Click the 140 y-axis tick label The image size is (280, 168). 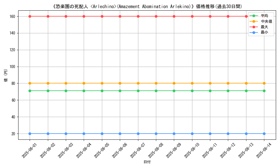[12, 33]
